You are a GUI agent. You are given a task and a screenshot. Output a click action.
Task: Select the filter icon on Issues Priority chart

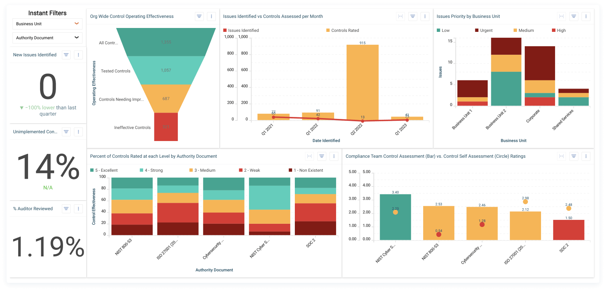[574, 16]
